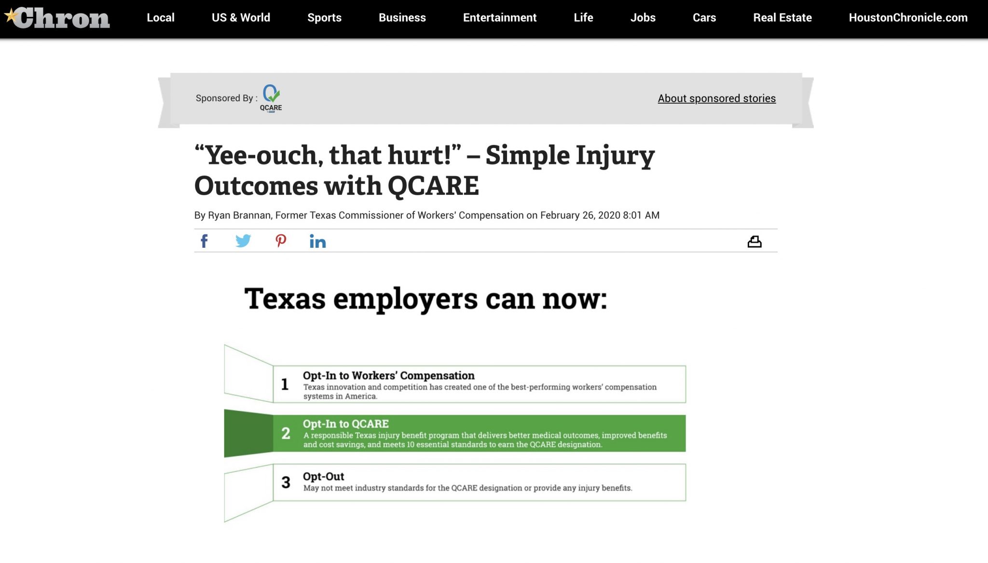Open the Local section
This screenshot has height=563, width=988.
click(x=160, y=18)
